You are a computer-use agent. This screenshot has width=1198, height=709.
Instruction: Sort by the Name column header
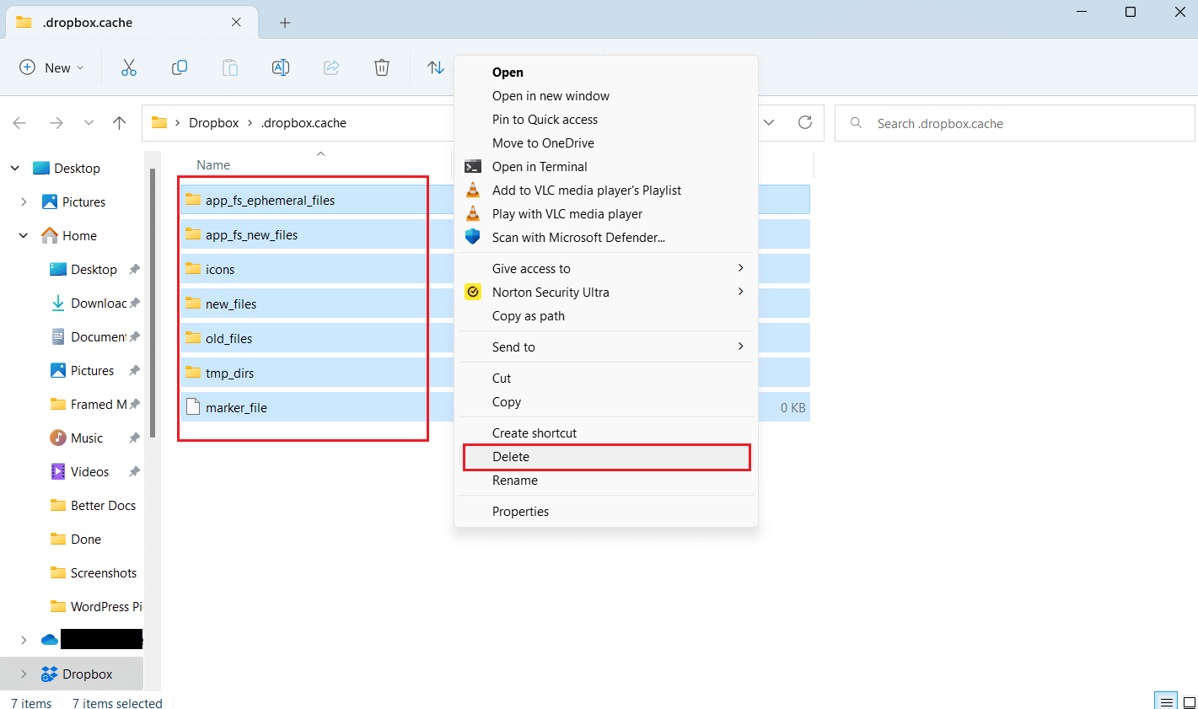(213, 165)
